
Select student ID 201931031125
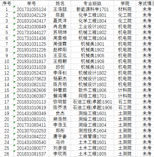pyautogui.click(x=31, y=44)
